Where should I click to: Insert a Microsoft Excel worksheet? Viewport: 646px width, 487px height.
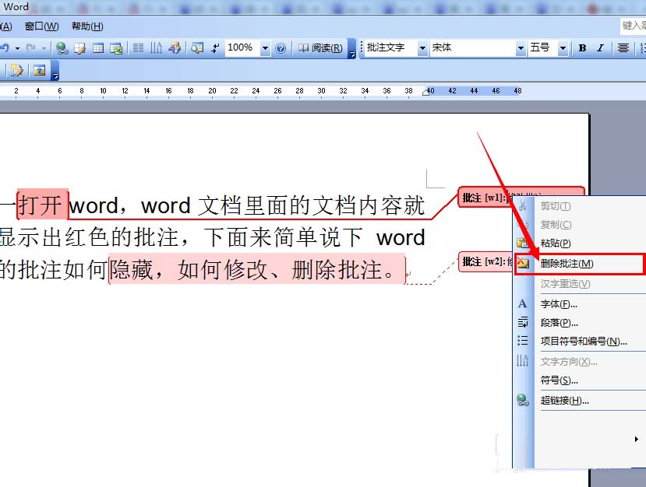pyautogui.click(x=116, y=48)
